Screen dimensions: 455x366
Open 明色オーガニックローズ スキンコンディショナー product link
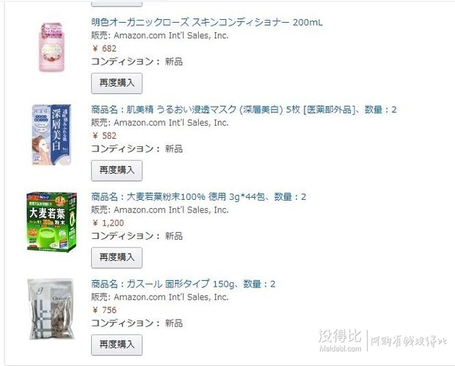pyautogui.click(x=207, y=22)
